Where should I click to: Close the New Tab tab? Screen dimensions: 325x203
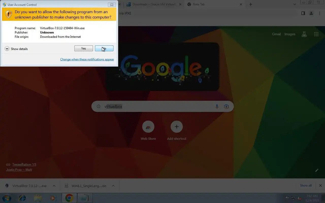241,4
